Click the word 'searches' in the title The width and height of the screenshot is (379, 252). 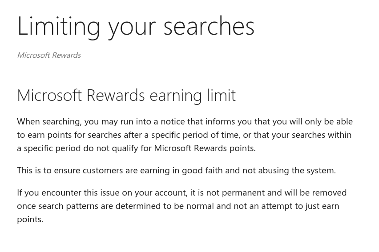209,26
